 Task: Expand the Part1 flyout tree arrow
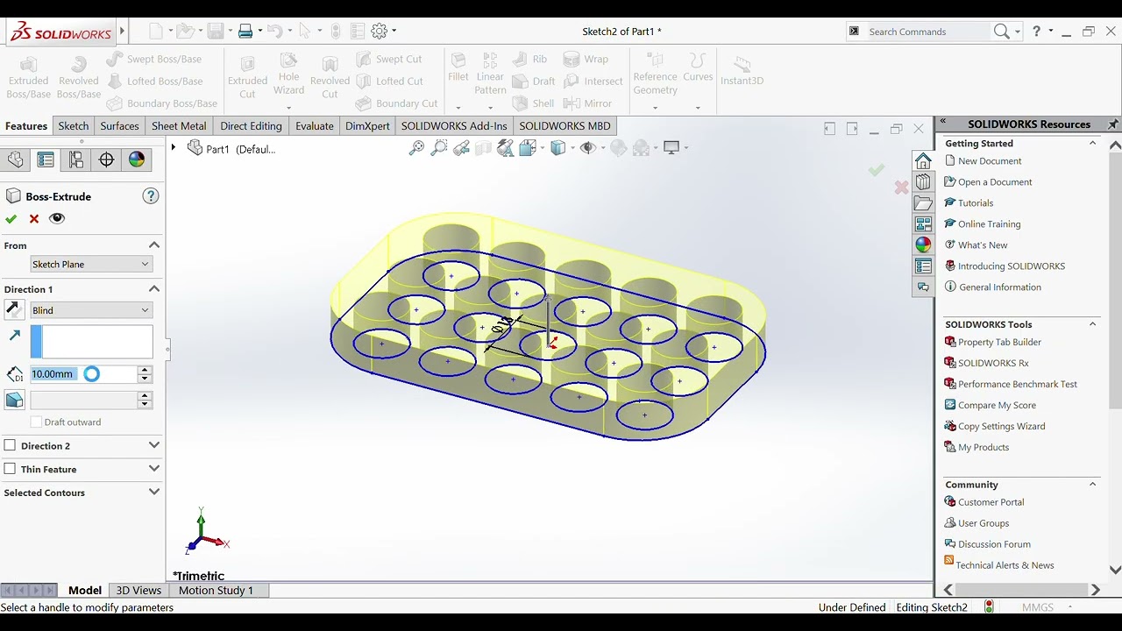click(174, 148)
